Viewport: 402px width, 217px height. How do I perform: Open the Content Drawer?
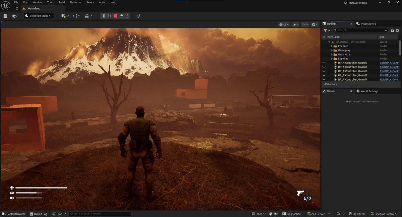click(14, 214)
